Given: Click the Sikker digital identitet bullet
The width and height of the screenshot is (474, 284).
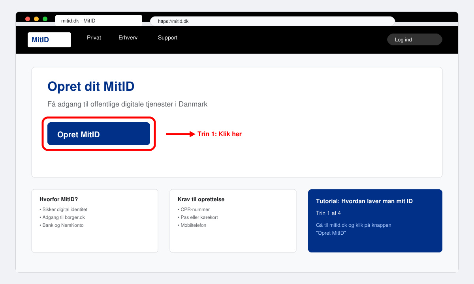Looking at the screenshot, I should point(63,209).
